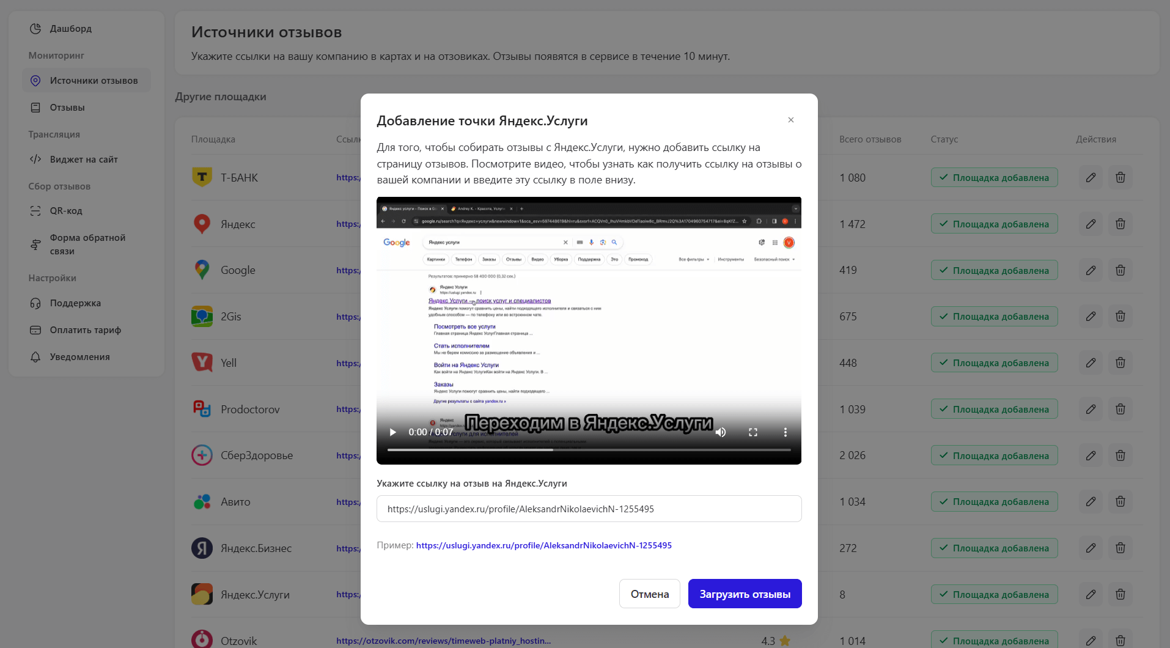The height and width of the screenshot is (648, 1170).
Task: Mute the video with speaker icon
Action: (x=721, y=432)
